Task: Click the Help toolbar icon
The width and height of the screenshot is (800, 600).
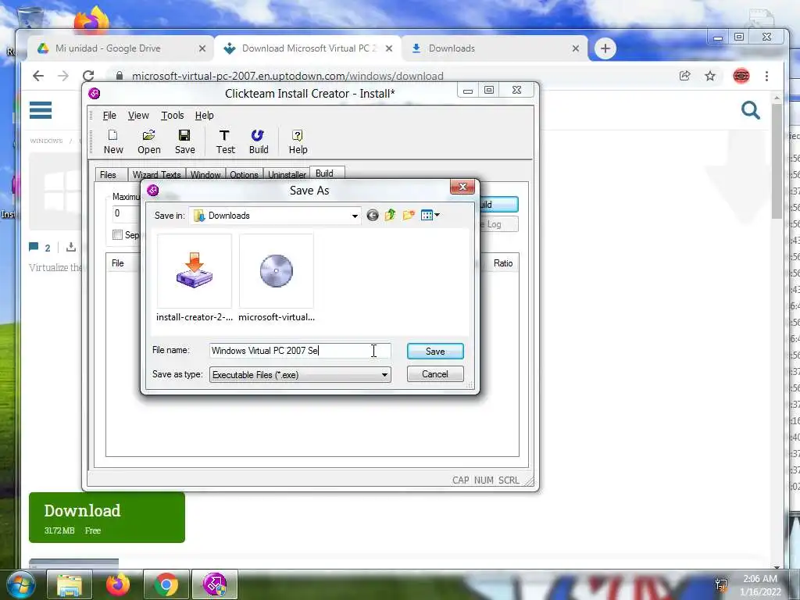Action: point(298,142)
